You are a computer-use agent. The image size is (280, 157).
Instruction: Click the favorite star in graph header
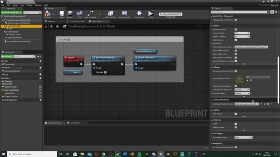[46, 26]
